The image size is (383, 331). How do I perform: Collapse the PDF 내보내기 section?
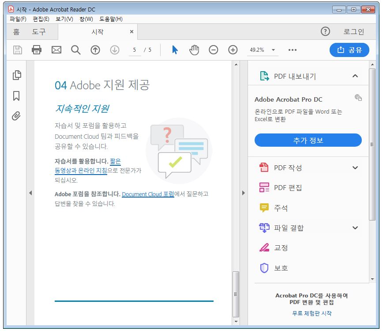click(355, 76)
